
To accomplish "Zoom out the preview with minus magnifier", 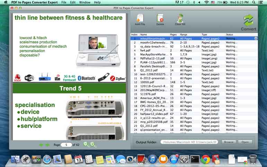I will pos(86,144).
